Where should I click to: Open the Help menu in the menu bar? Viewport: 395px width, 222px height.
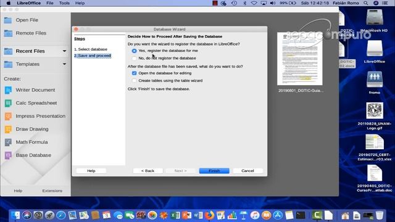pos(80,3)
